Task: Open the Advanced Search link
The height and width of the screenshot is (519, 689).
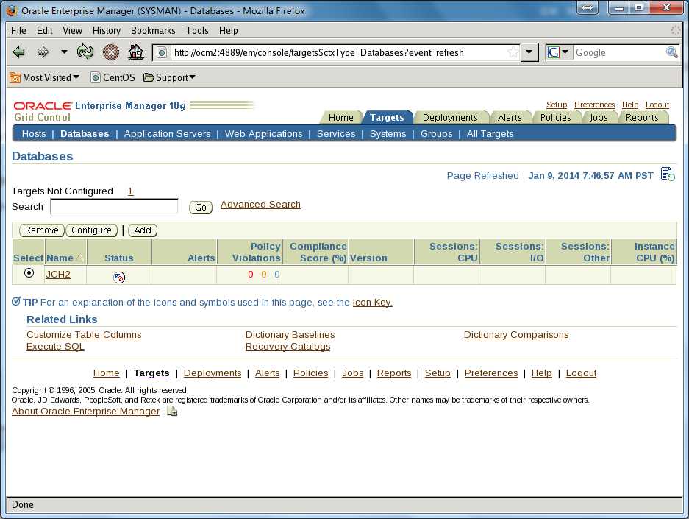Action: pyautogui.click(x=260, y=205)
